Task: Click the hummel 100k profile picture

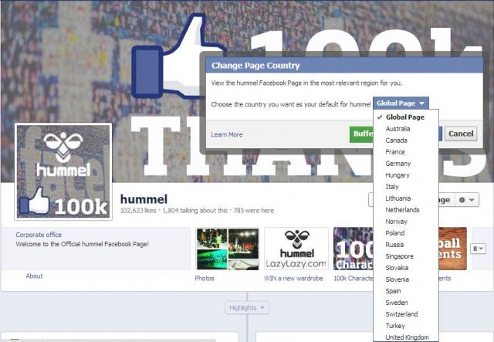Action: (63, 171)
